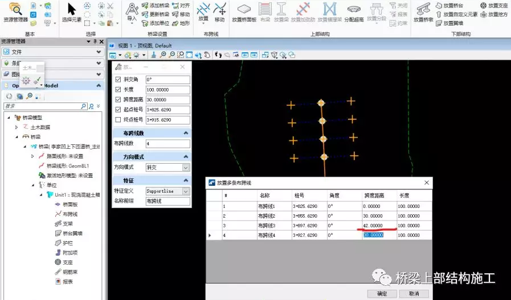511x300 pixels.
Task: Click the view next arrow icon
Action: pyautogui.click(x=254, y=55)
